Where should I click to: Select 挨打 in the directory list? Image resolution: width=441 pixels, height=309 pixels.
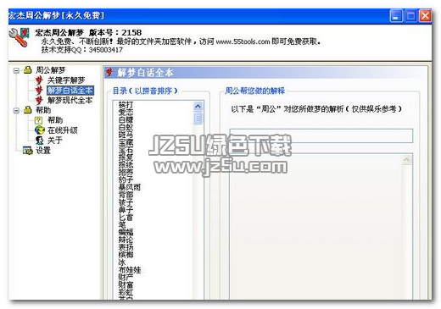(126, 105)
